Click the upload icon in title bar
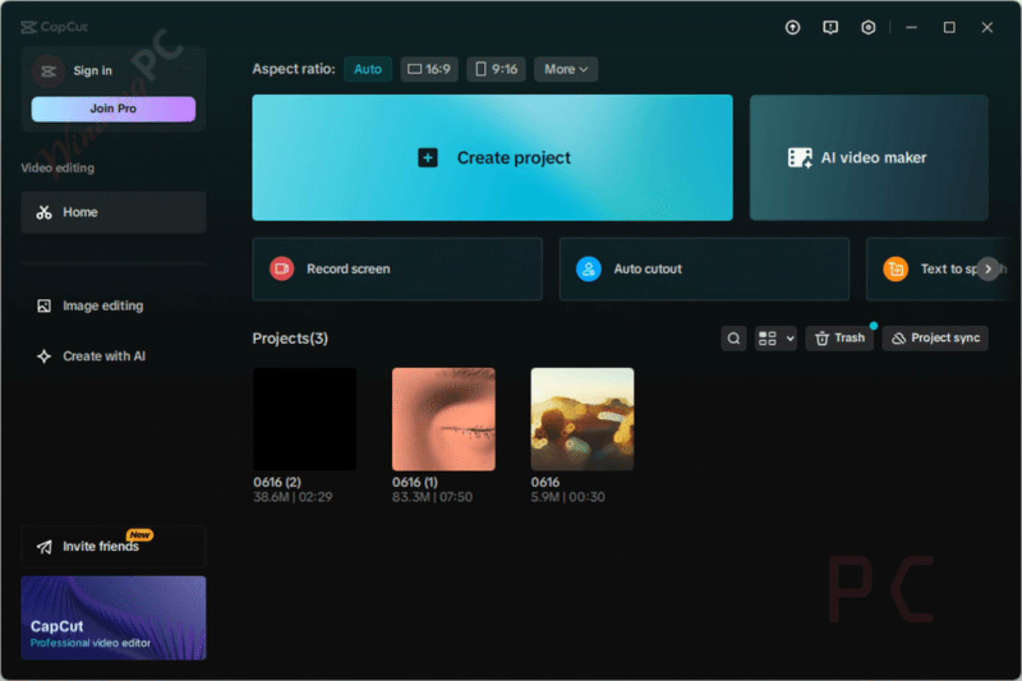The width and height of the screenshot is (1022, 681). pos(792,27)
